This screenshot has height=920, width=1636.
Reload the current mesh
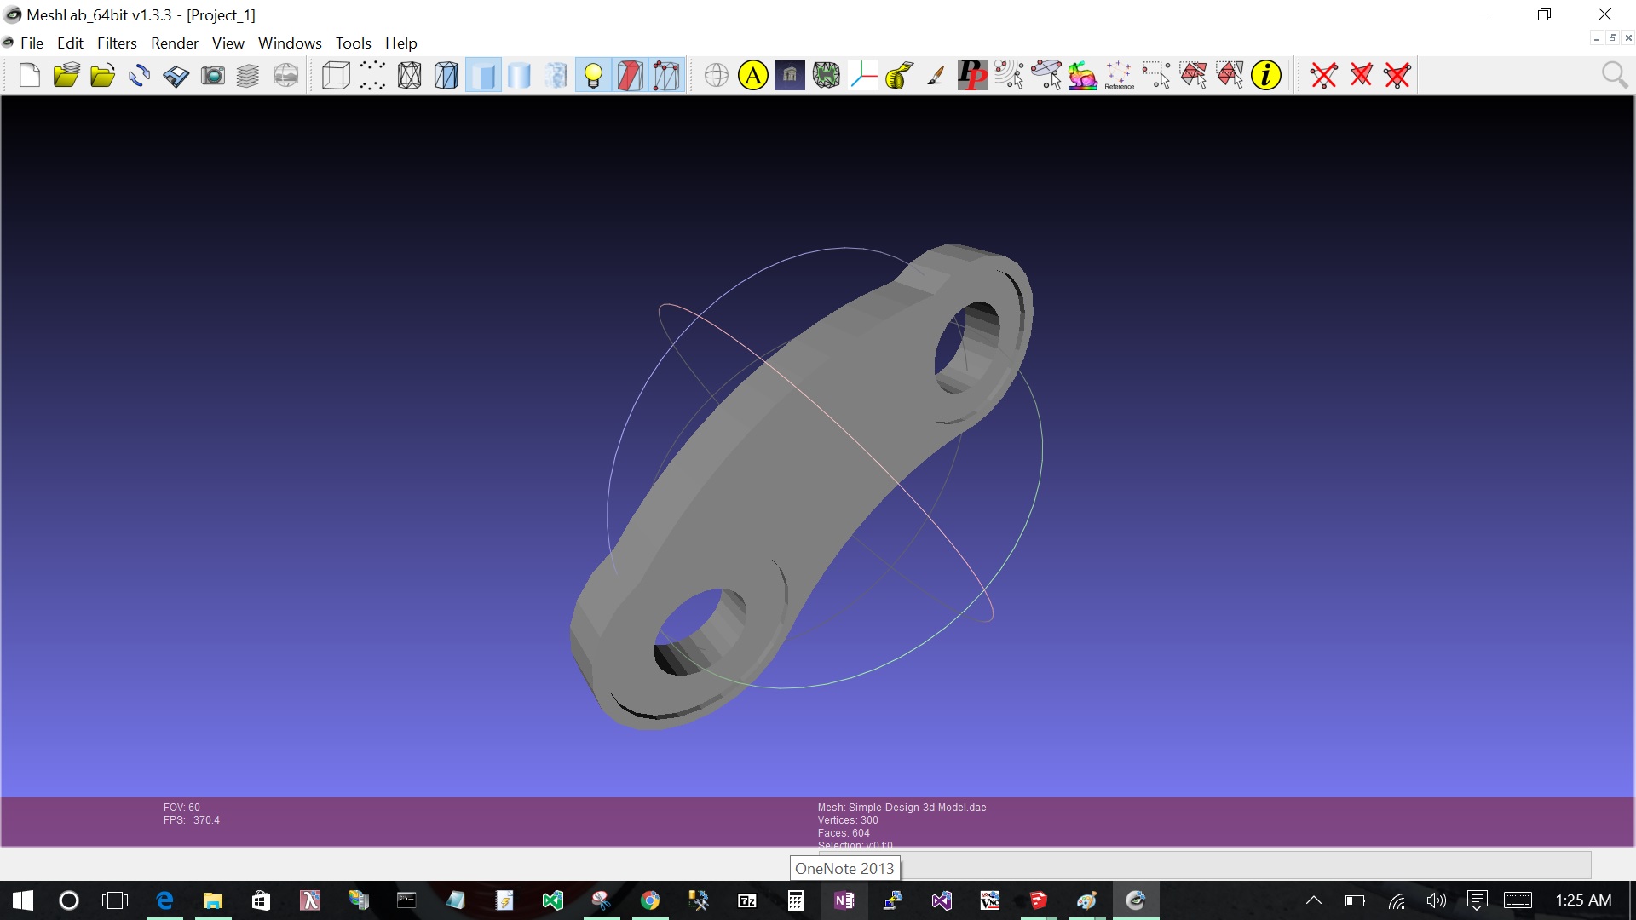(138, 75)
